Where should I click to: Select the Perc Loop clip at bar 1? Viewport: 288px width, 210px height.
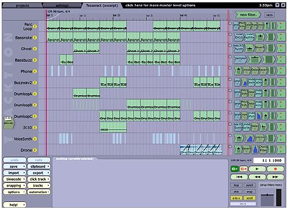coord(53,26)
